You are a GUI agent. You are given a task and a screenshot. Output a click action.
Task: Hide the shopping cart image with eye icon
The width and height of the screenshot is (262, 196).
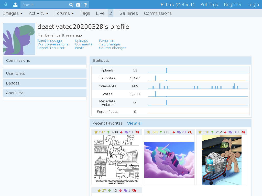[x=243, y=132]
